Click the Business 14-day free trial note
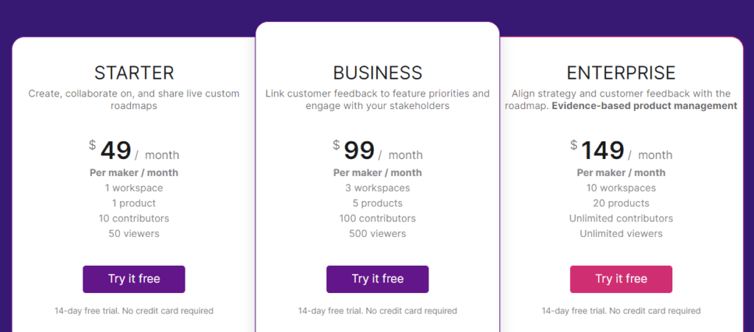Viewport: 754px width, 332px height. click(378, 311)
